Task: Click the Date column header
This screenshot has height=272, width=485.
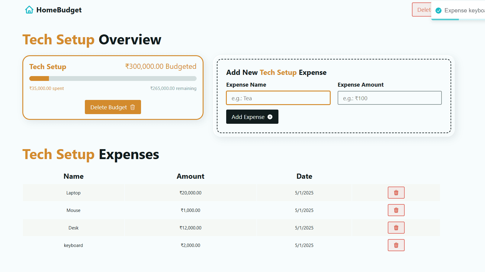Action: 304,176
